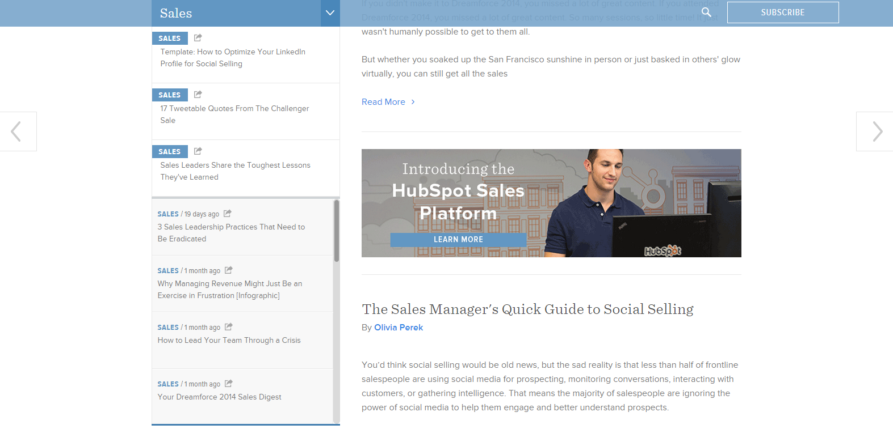Click the sidebar post list scrollbar thumb
Viewport: 893px width, 429px height.
(x=337, y=231)
